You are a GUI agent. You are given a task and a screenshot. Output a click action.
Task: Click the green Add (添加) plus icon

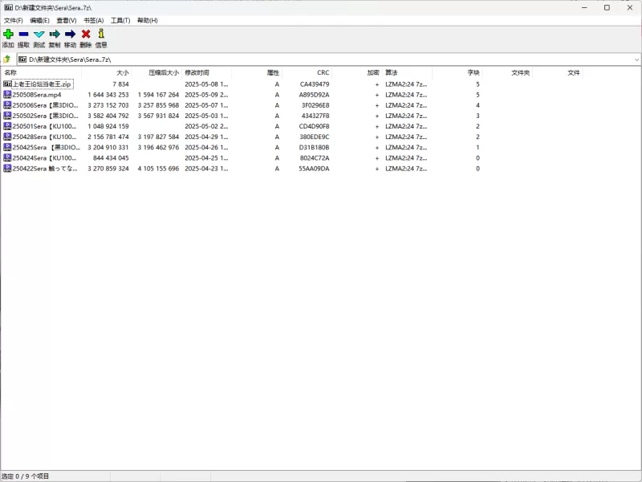click(x=8, y=34)
